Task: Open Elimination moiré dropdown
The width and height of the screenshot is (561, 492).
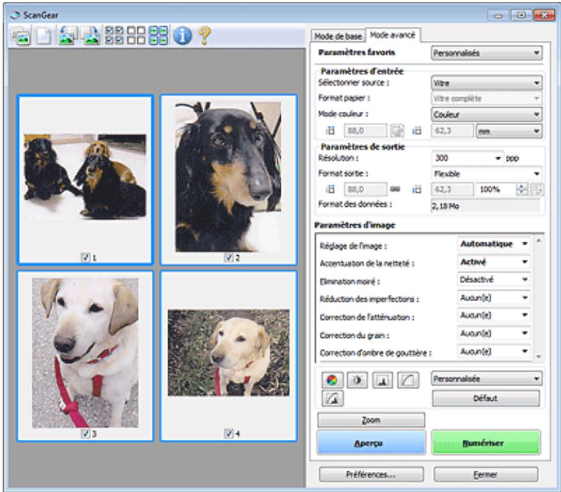Action: (x=494, y=279)
